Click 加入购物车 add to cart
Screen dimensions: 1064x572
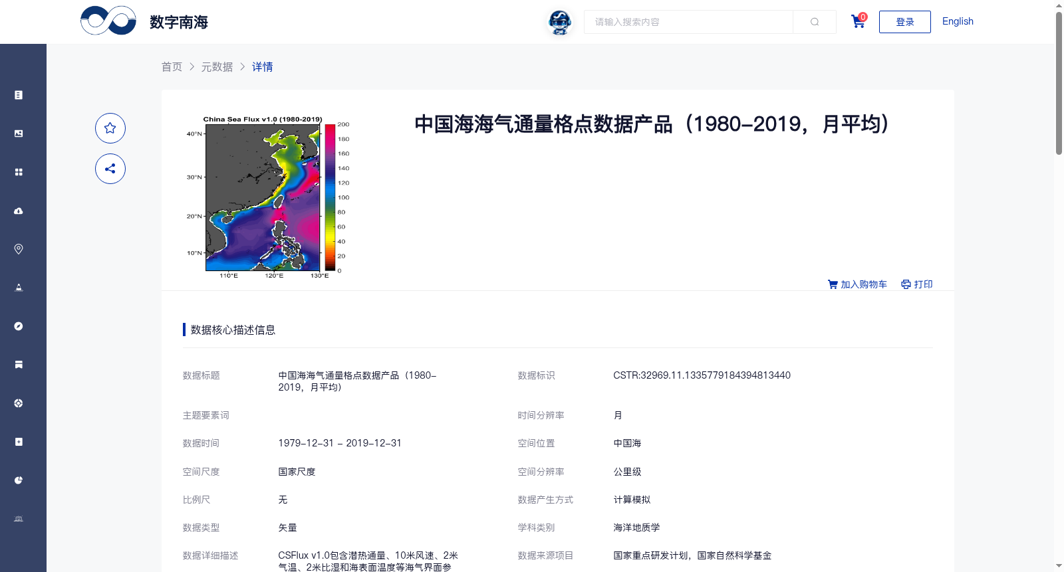[x=857, y=284]
